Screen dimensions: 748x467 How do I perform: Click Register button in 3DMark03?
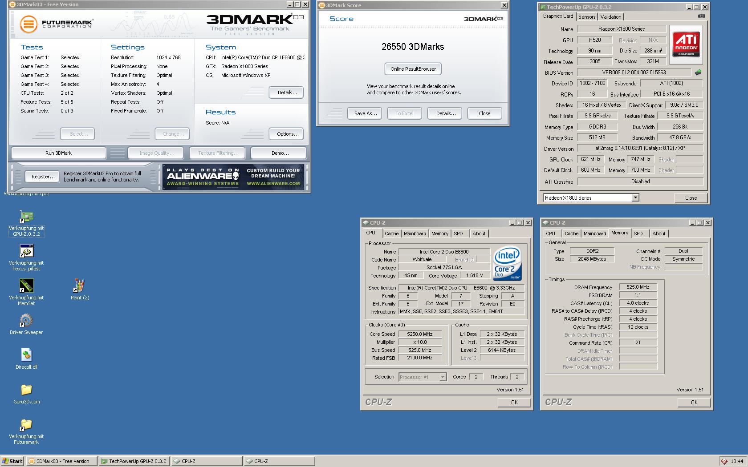pyautogui.click(x=43, y=177)
